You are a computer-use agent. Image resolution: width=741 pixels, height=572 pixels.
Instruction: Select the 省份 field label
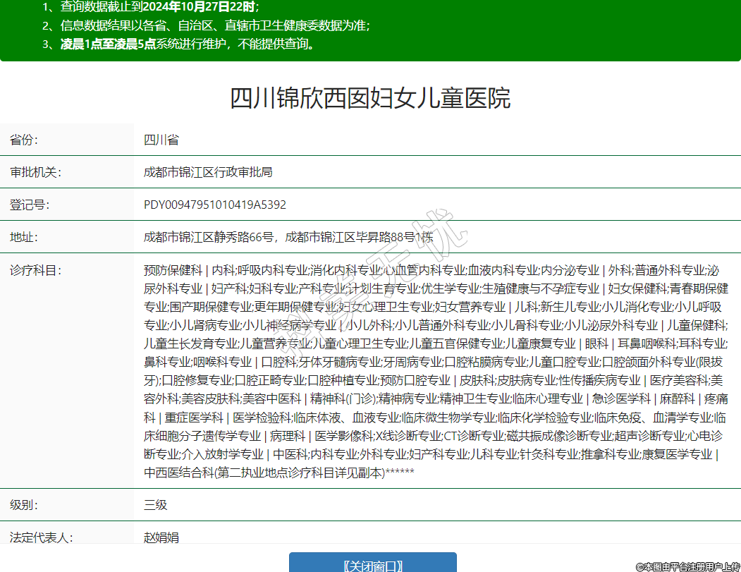pyautogui.click(x=24, y=140)
